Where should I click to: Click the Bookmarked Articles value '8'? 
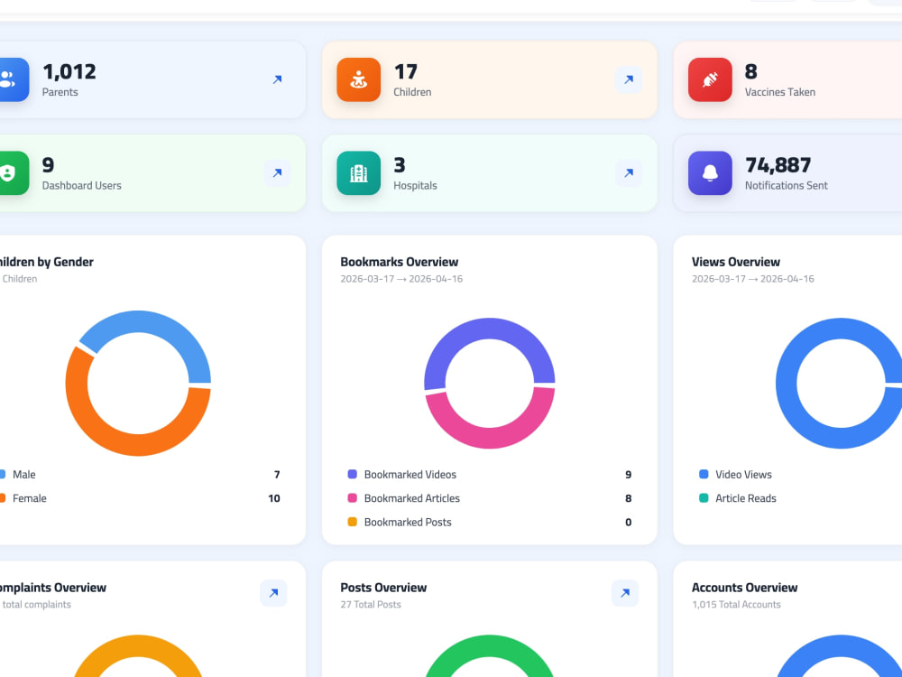628,498
